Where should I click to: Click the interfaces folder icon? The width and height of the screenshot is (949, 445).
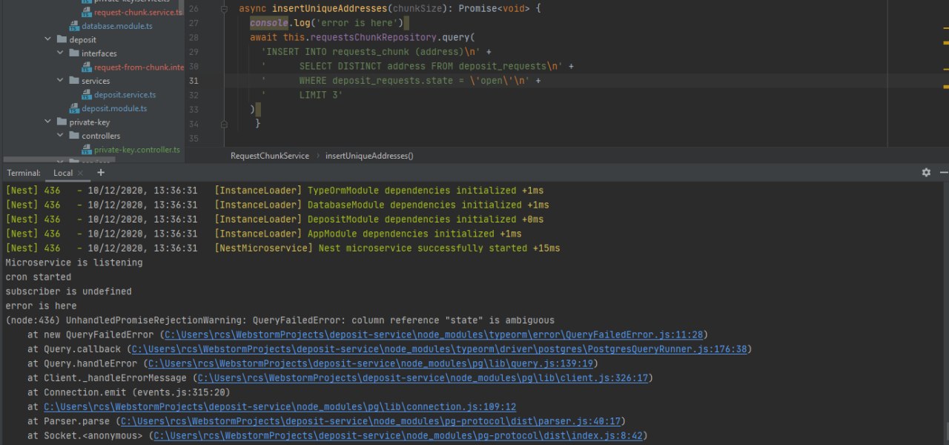74,53
